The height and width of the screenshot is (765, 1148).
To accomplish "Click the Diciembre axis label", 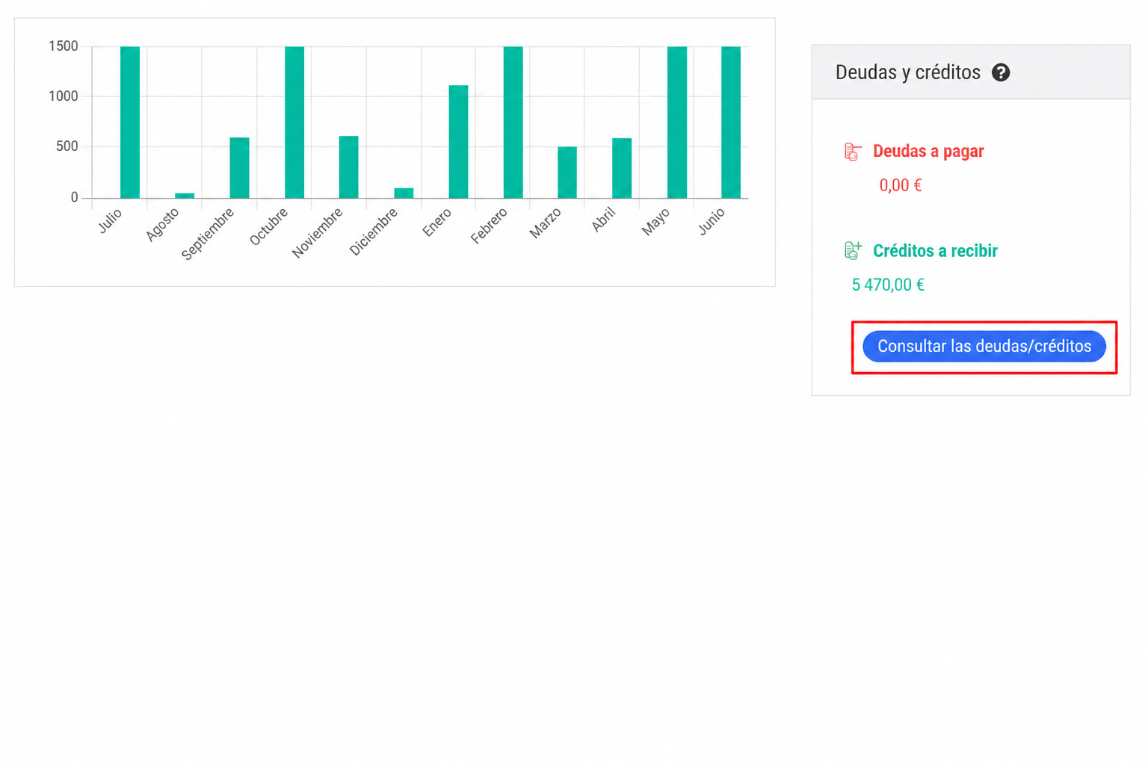I will point(374,232).
